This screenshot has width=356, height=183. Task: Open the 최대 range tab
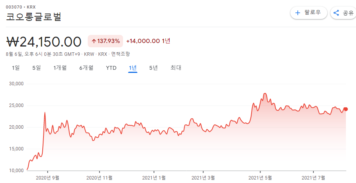coord(176,68)
